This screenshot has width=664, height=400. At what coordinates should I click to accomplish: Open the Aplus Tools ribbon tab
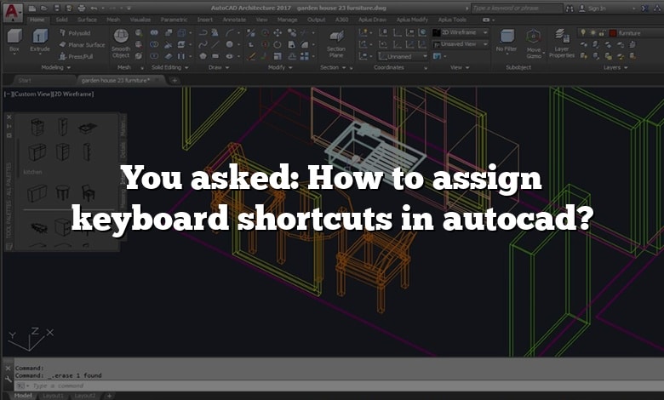click(452, 20)
